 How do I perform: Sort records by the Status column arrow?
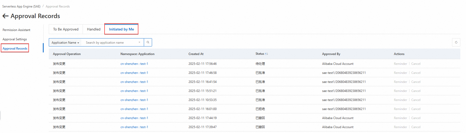tap(267, 54)
